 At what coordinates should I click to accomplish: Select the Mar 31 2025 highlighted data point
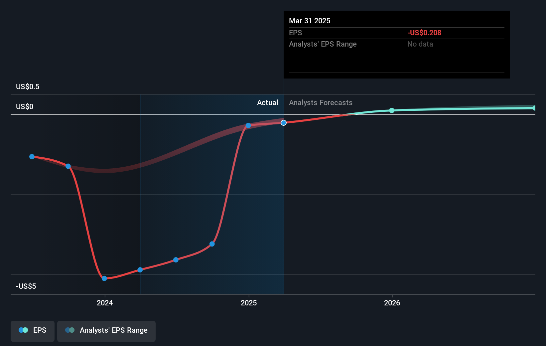pyautogui.click(x=284, y=123)
